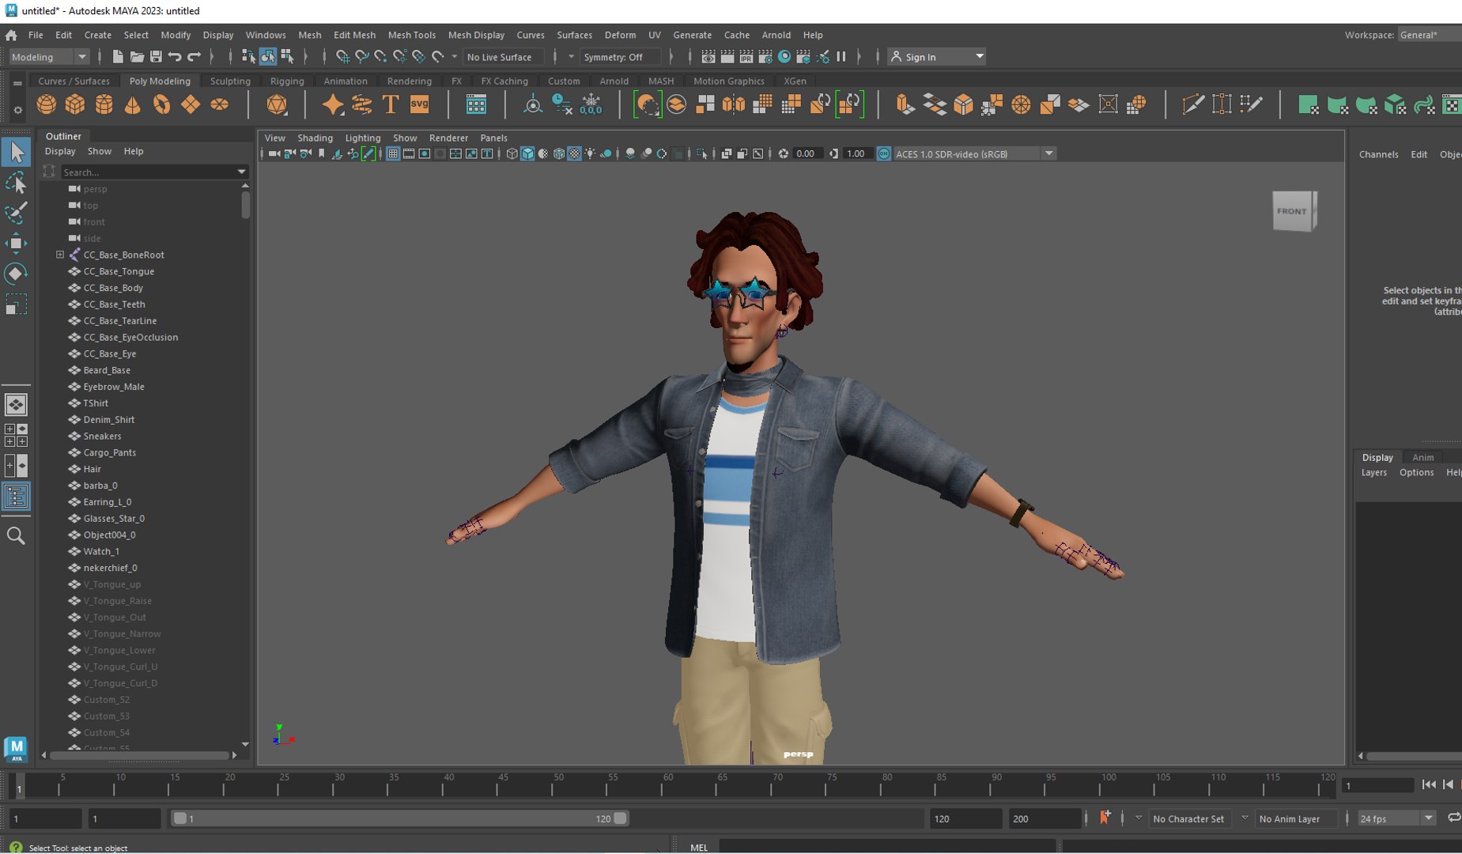Click the Maya home icon in menu bar

11,35
